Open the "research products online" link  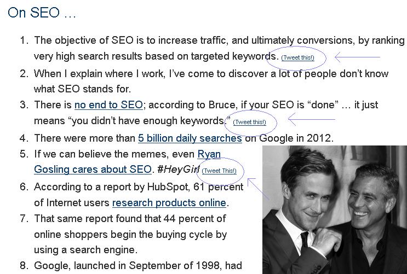tap(169, 203)
